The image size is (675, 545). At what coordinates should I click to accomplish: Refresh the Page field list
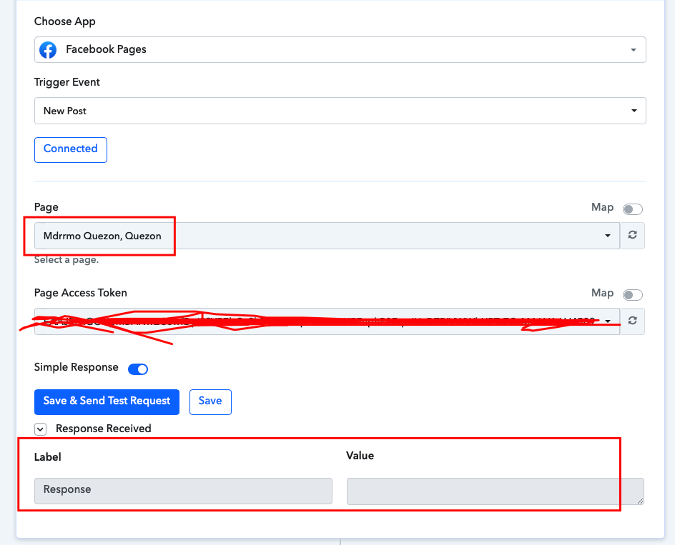tap(632, 235)
